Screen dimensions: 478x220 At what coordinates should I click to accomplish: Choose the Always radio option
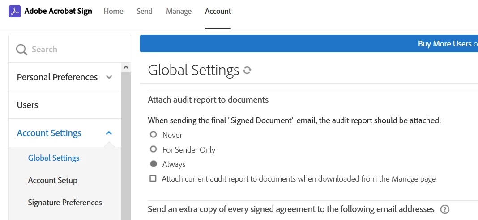tap(154, 164)
